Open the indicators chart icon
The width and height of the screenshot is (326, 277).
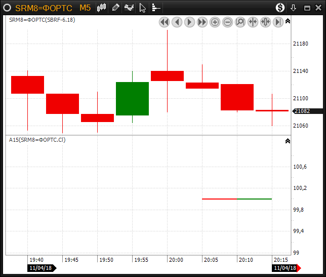(x=129, y=8)
